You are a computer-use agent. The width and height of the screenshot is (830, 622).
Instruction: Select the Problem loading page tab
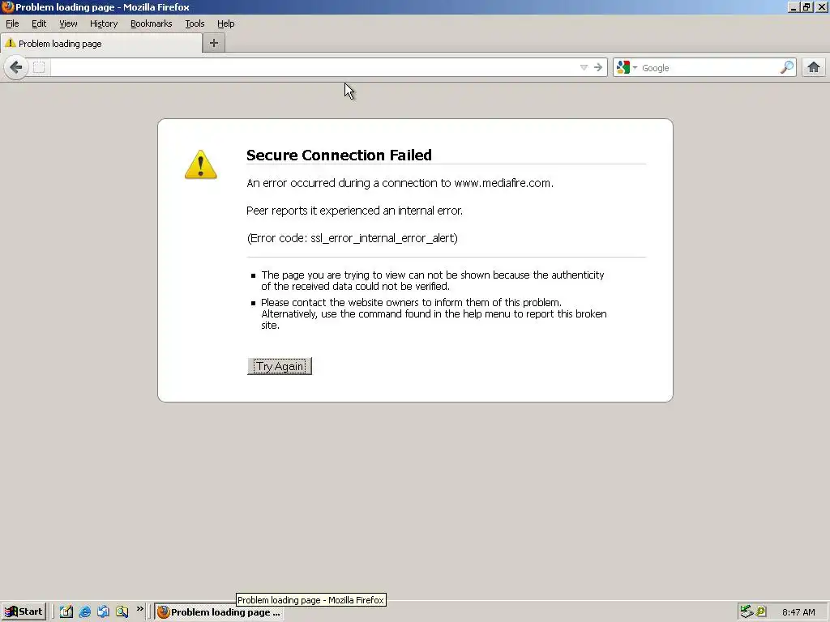point(101,44)
